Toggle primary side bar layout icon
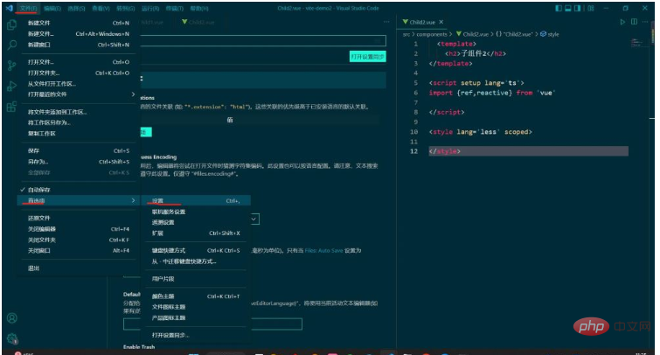Image resolution: width=660 pixels, height=355 pixels. pos(559,8)
